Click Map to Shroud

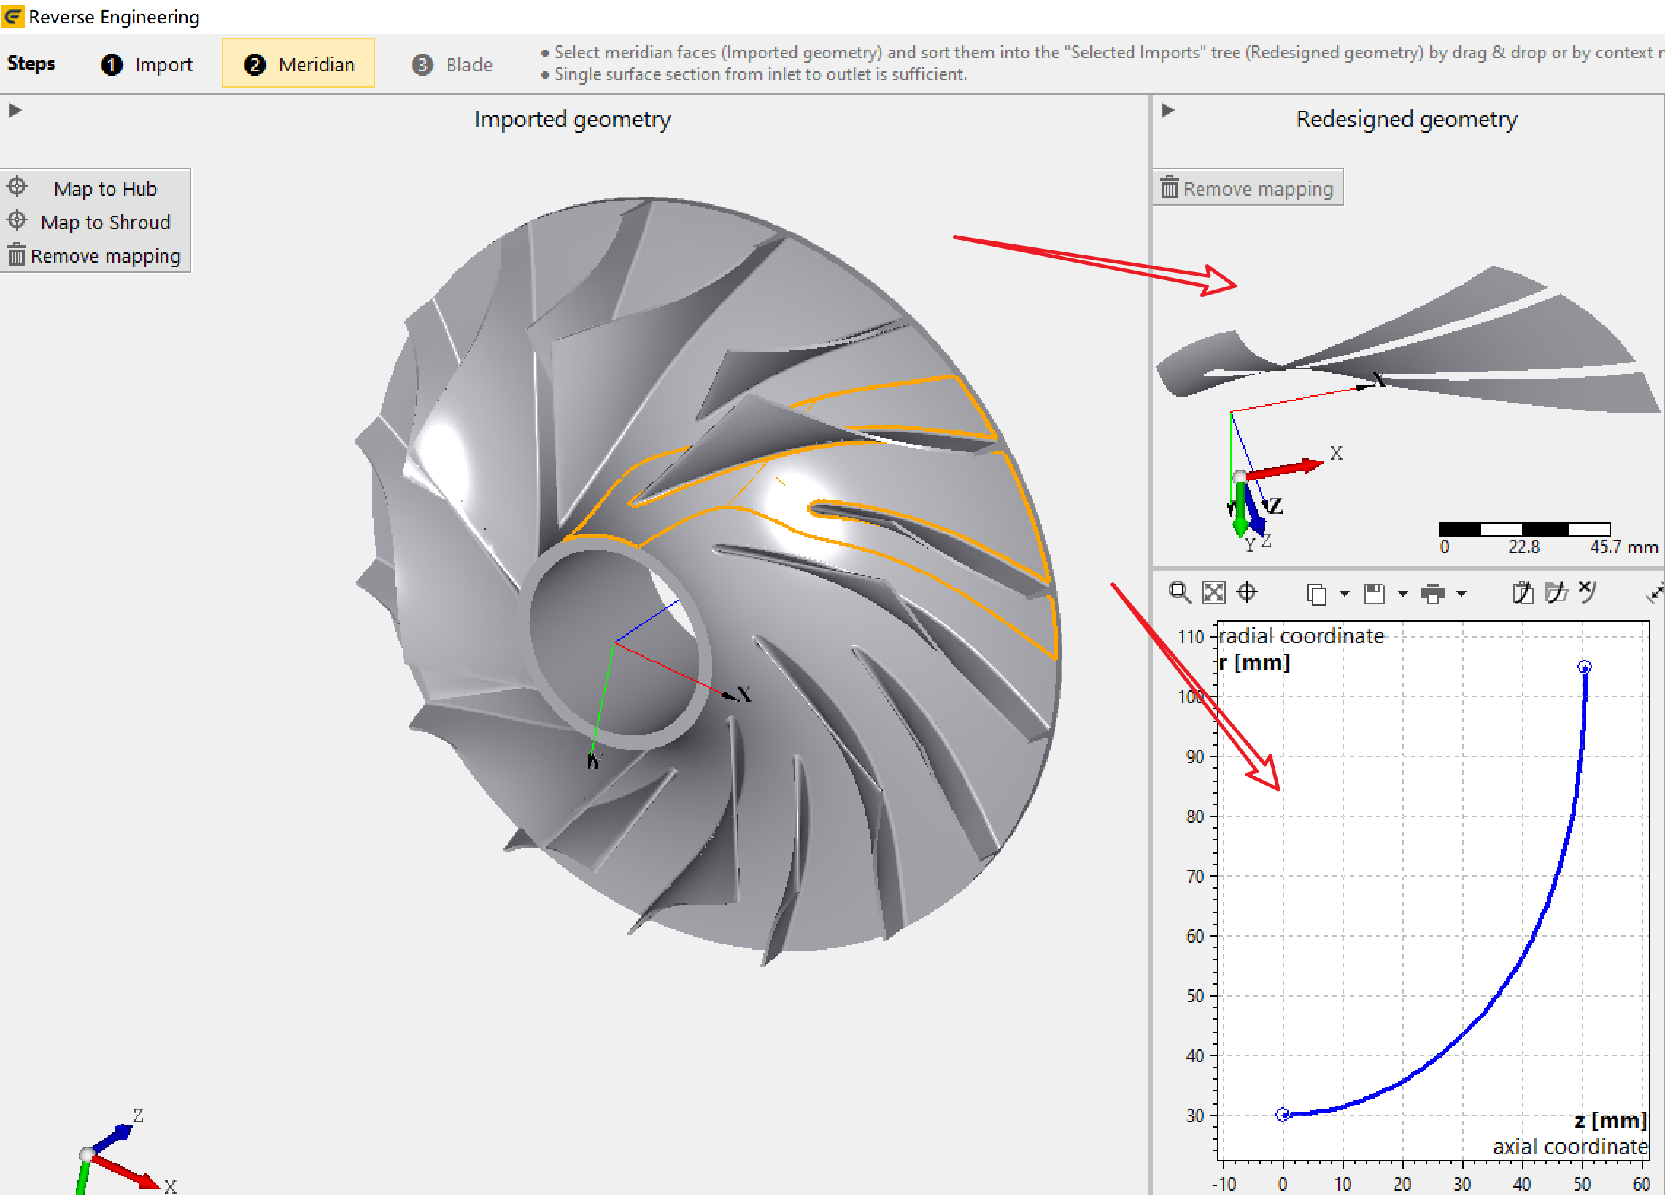pyautogui.click(x=95, y=222)
